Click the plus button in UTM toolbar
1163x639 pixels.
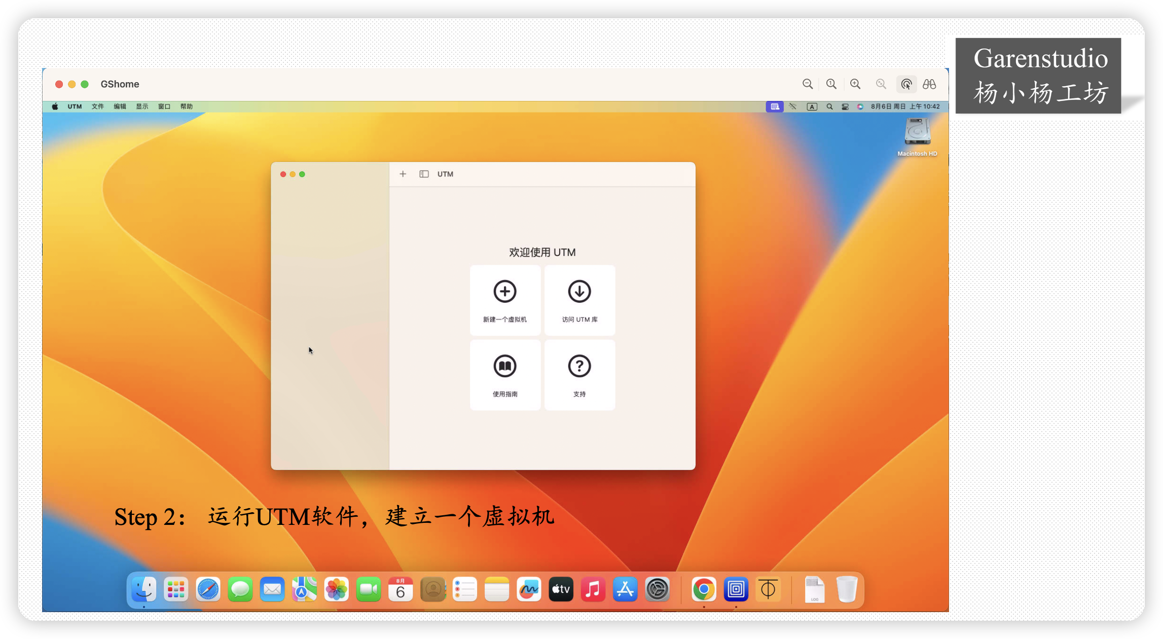click(x=403, y=174)
